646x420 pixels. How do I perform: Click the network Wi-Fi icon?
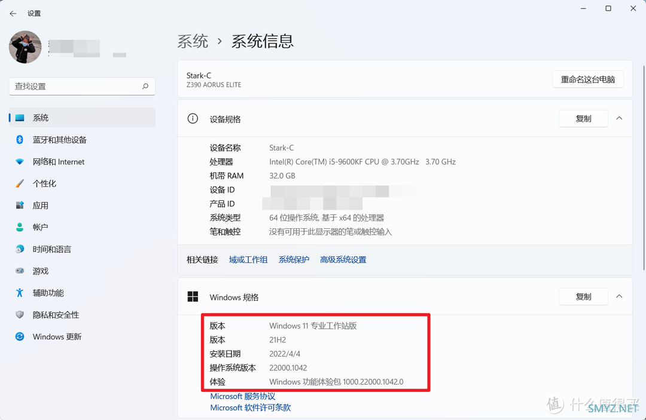(20, 162)
